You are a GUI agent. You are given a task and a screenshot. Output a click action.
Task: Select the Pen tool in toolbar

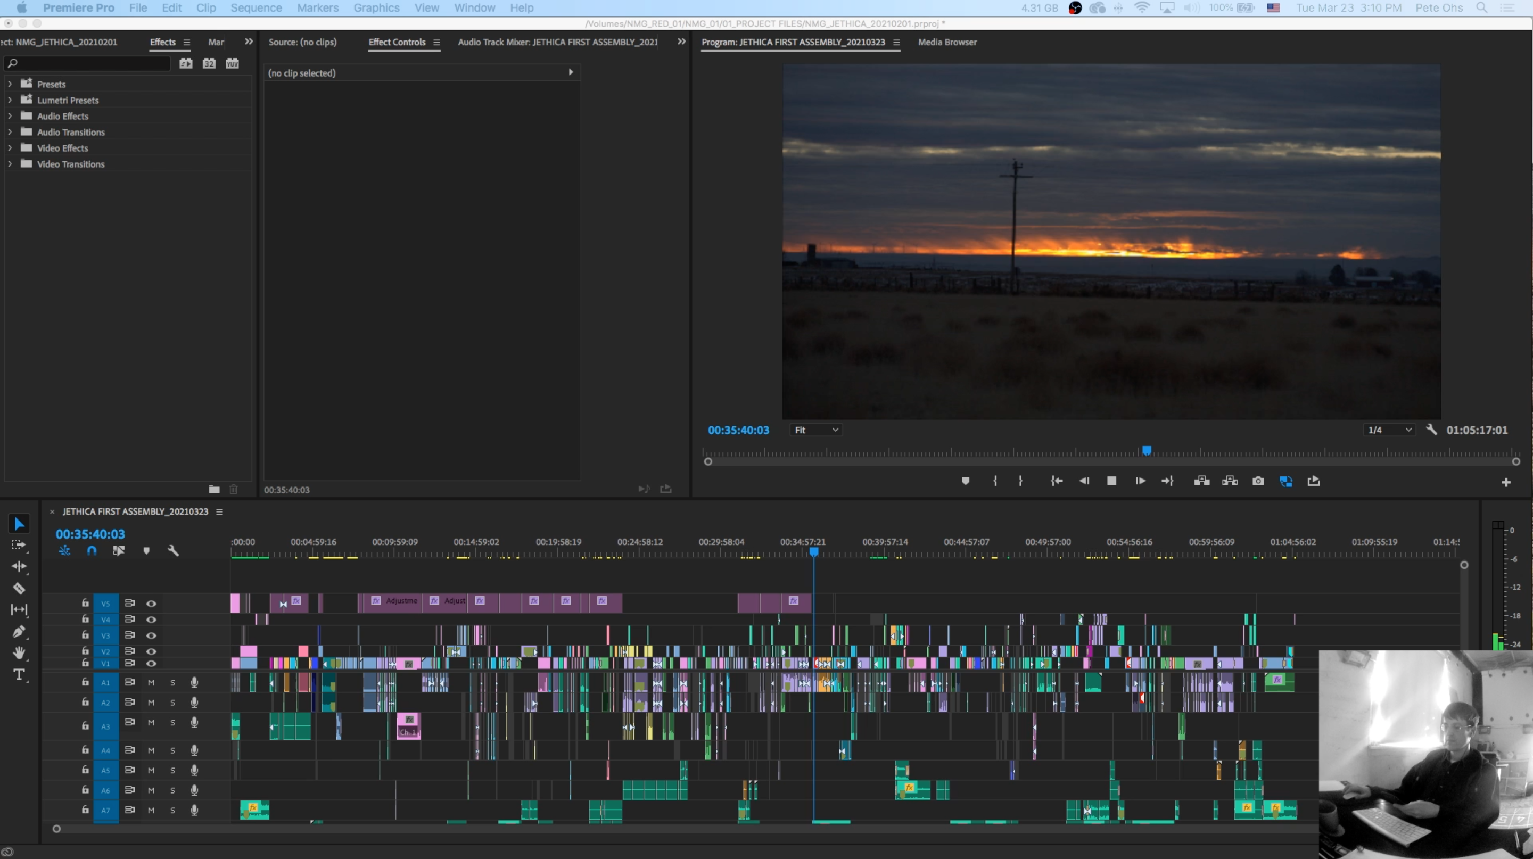click(x=19, y=631)
